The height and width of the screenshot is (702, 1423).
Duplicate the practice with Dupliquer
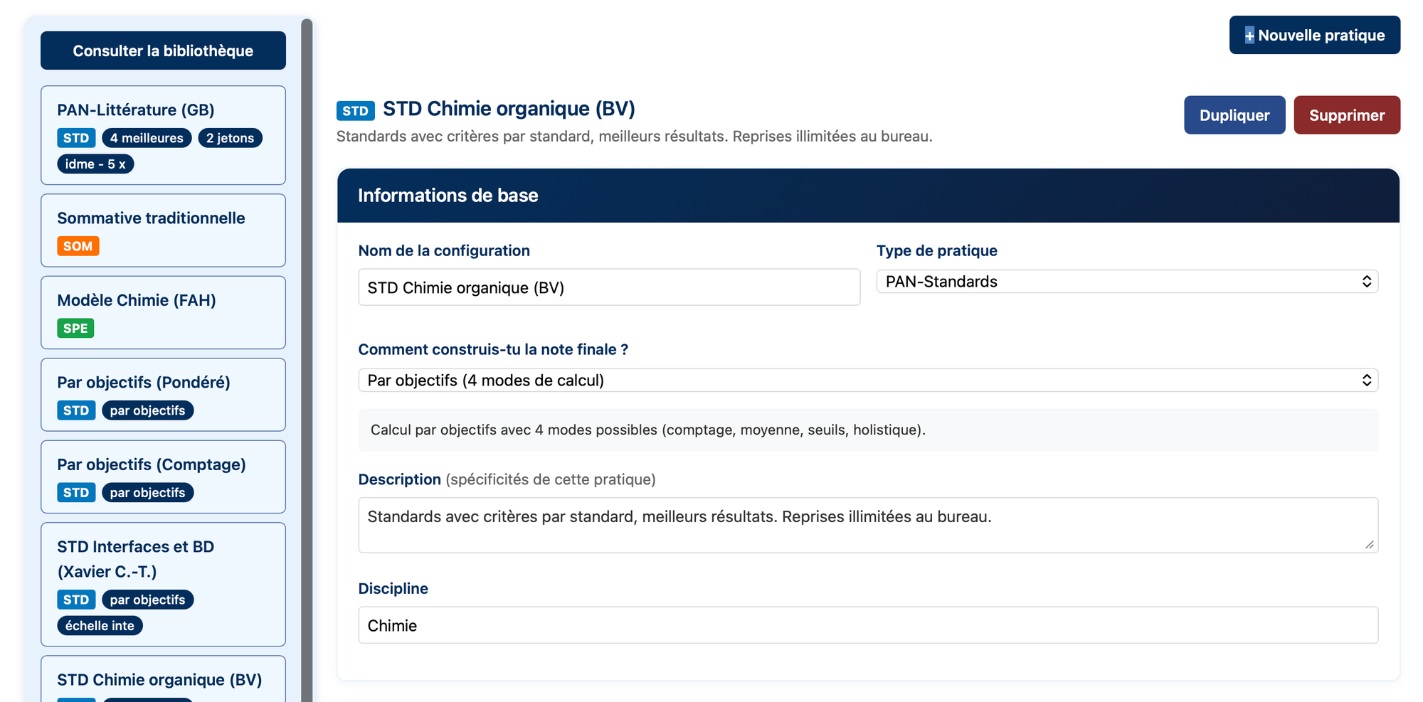pos(1234,115)
